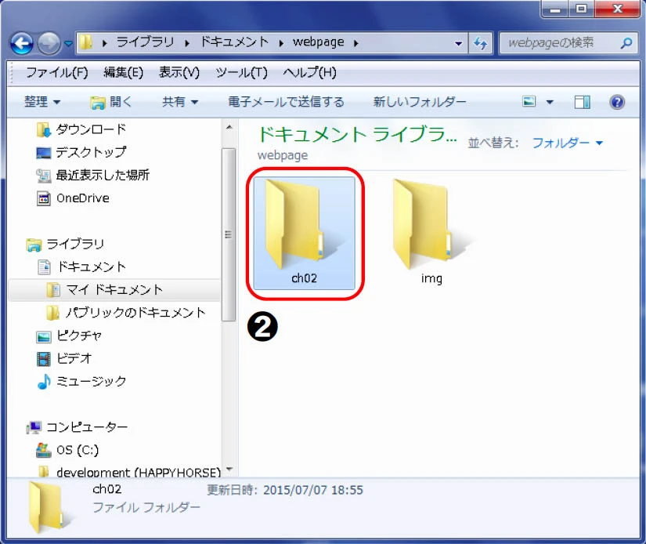Click the navigation pane scrollbar thumb
646x544 pixels.
229,234
